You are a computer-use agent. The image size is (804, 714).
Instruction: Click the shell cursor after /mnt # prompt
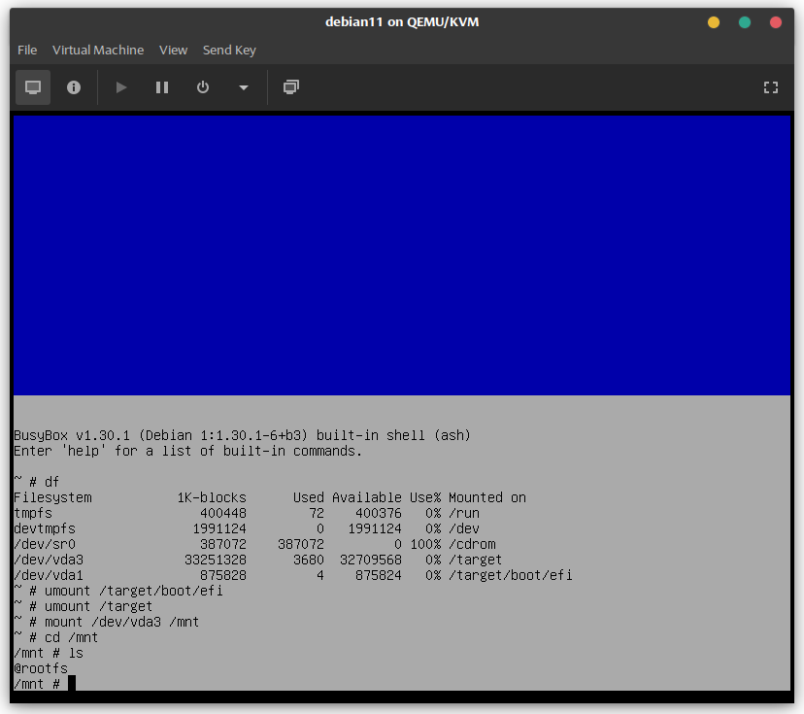click(x=72, y=684)
